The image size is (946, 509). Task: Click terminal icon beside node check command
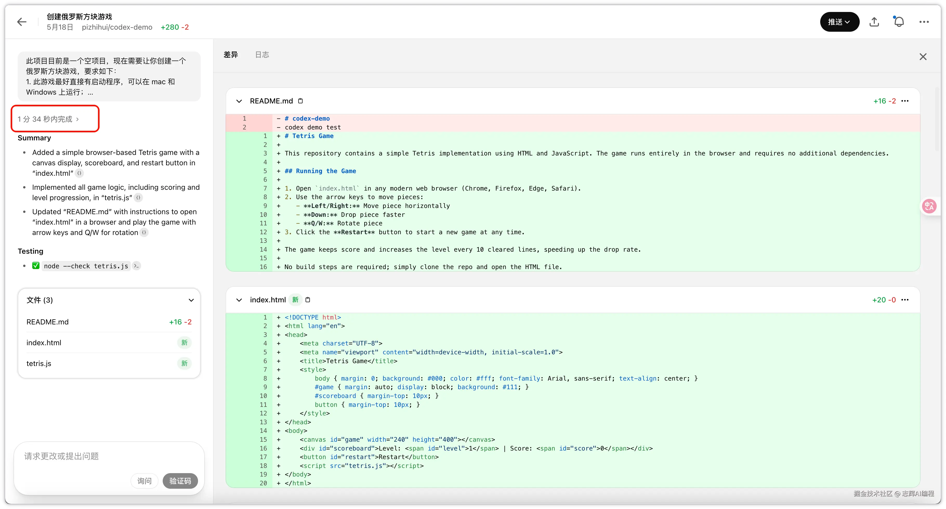pyautogui.click(x=136, y=266)
